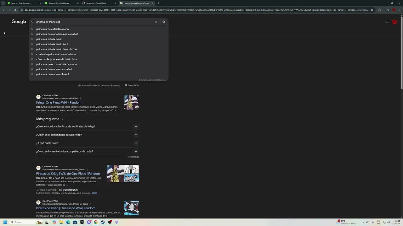403x226 pixels.
Task: Expand '¿Cómo se llaman todos los compañeros de Luffy?'
Action: (87, 151)
